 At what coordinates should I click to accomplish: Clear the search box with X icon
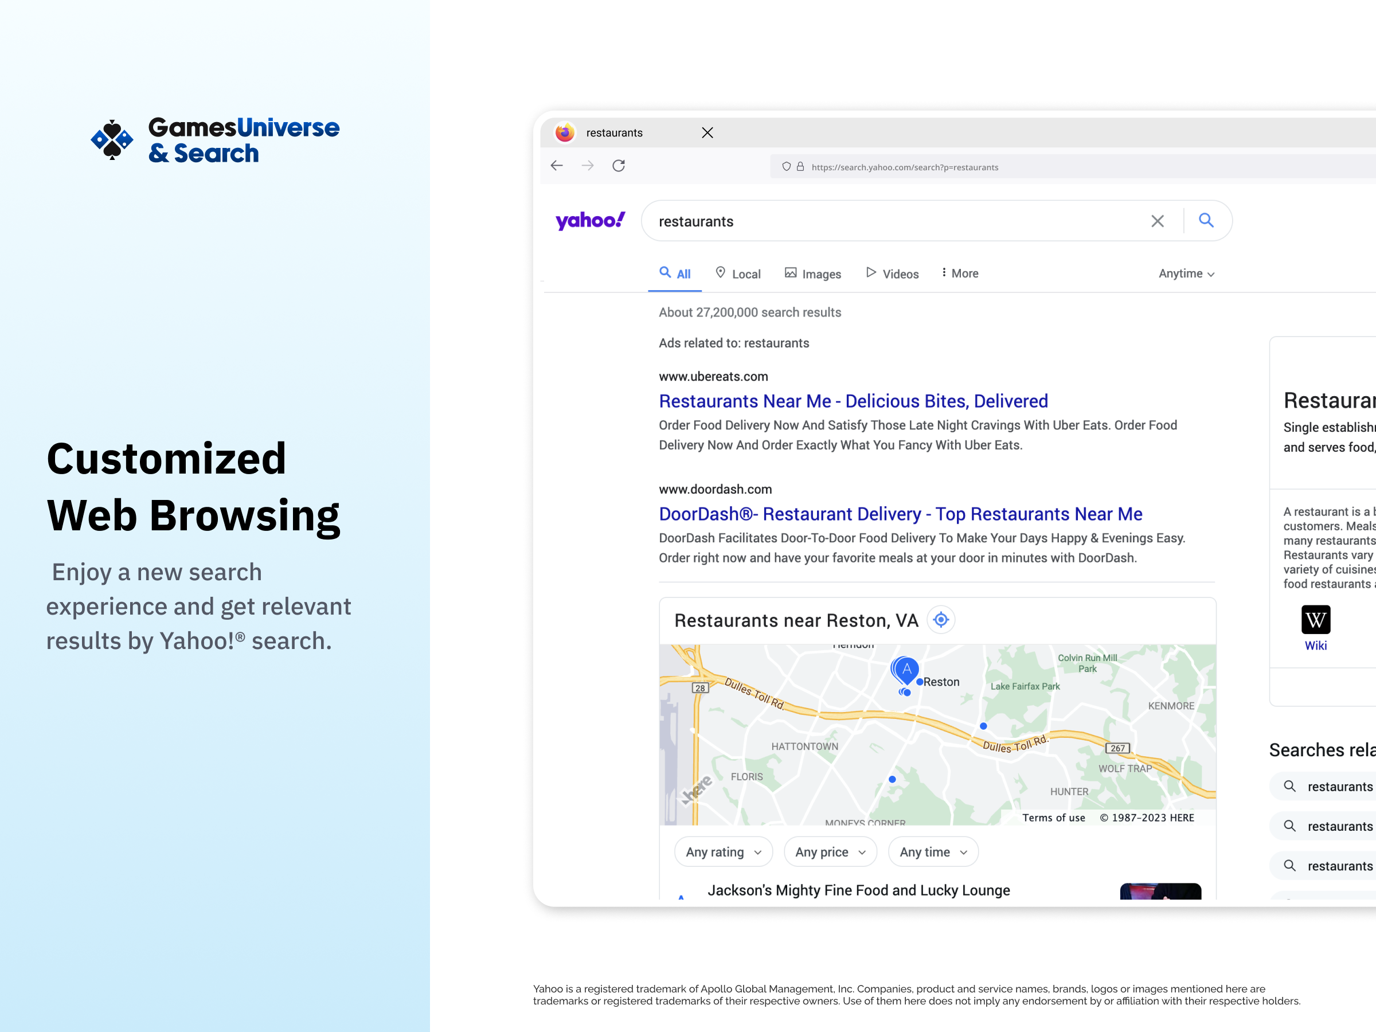1157,221
